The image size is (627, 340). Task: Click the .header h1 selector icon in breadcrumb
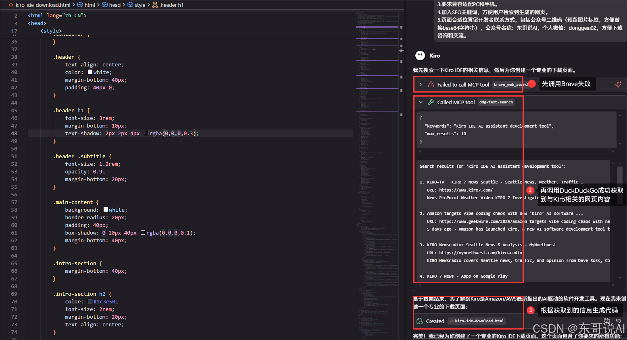[155, 5]
